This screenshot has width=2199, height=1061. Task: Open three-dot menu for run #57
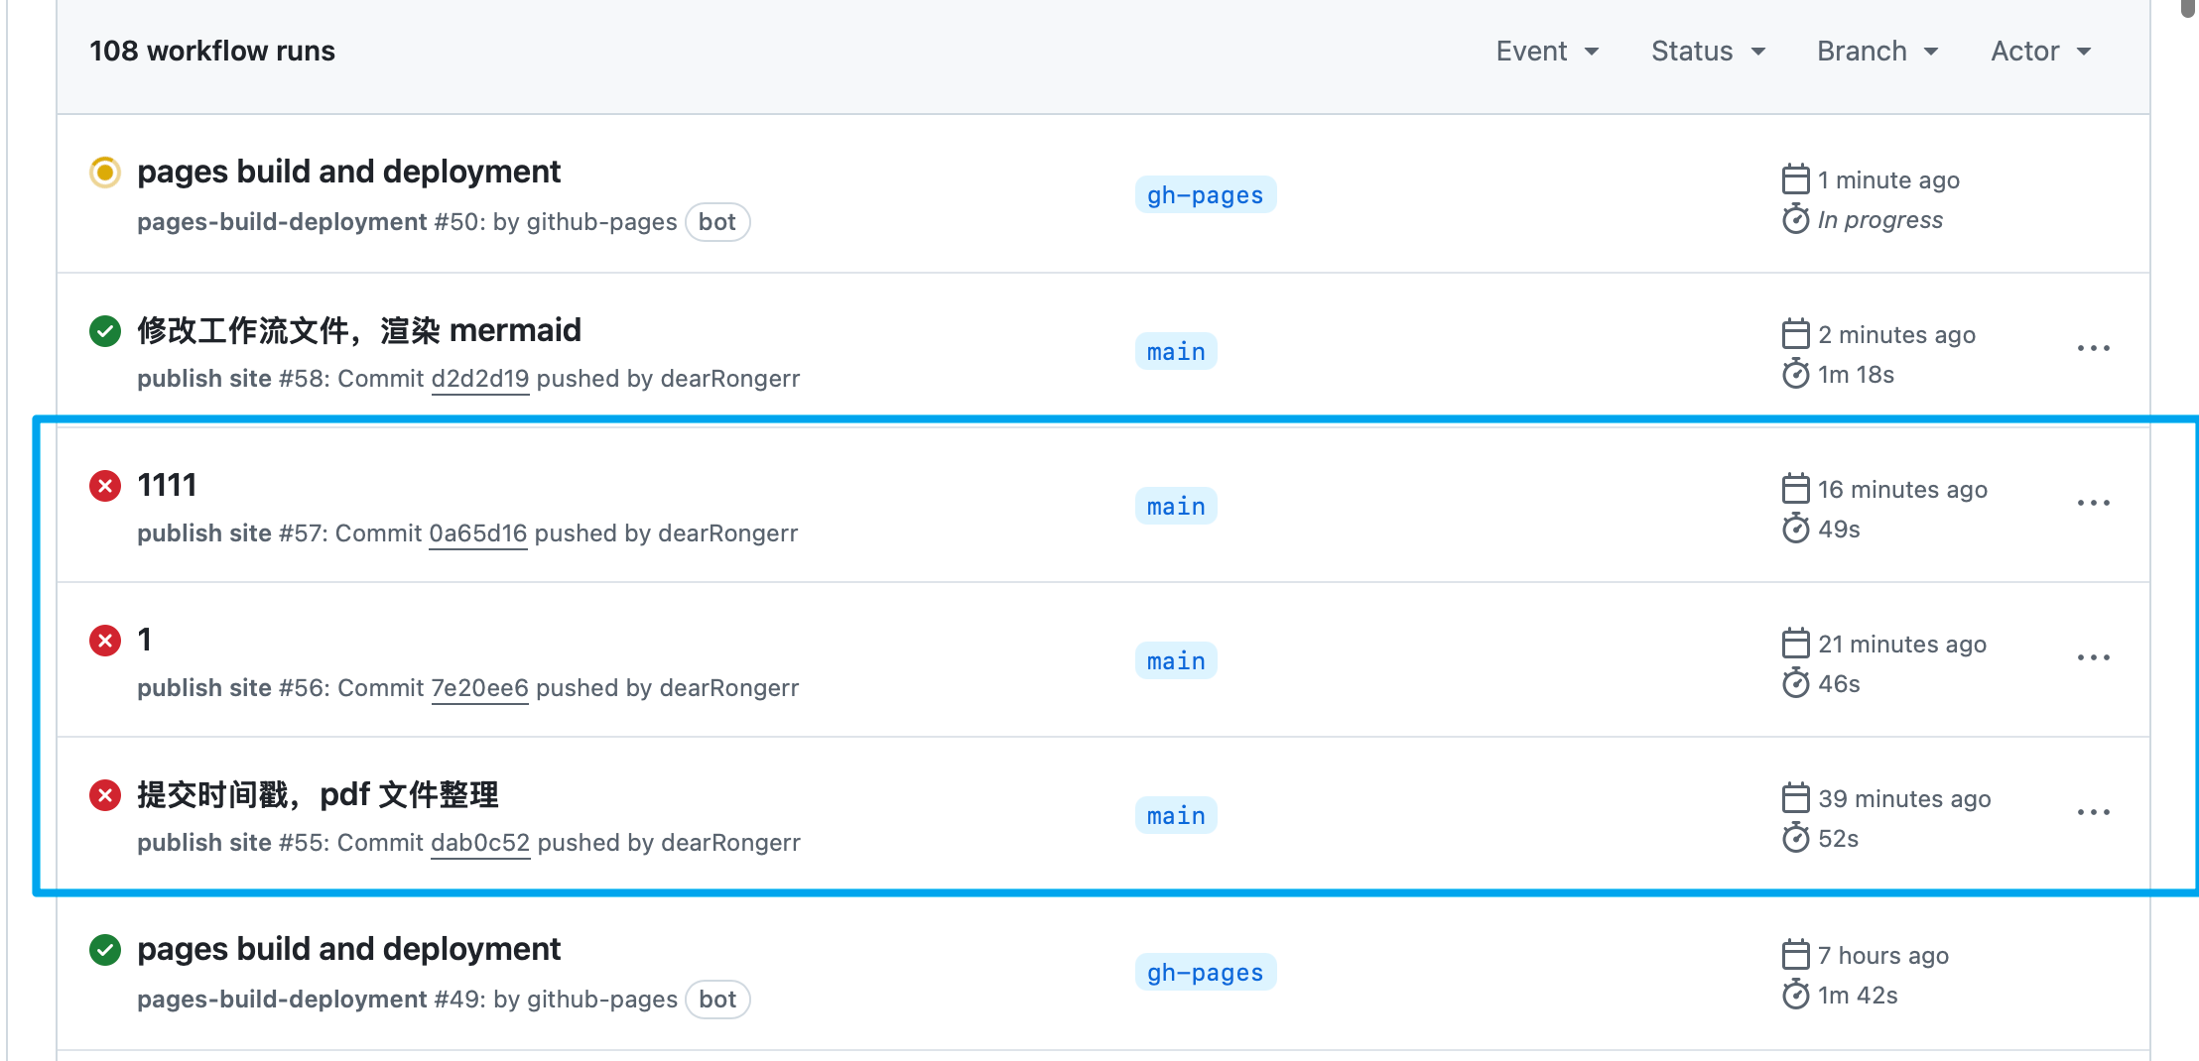pyautogui.click(x=2094, y=504)
